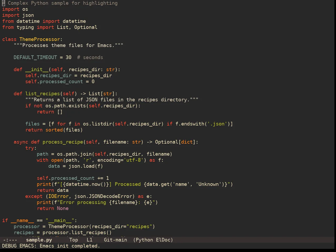Click the 'return data' statement

click(x=52, y=190)
